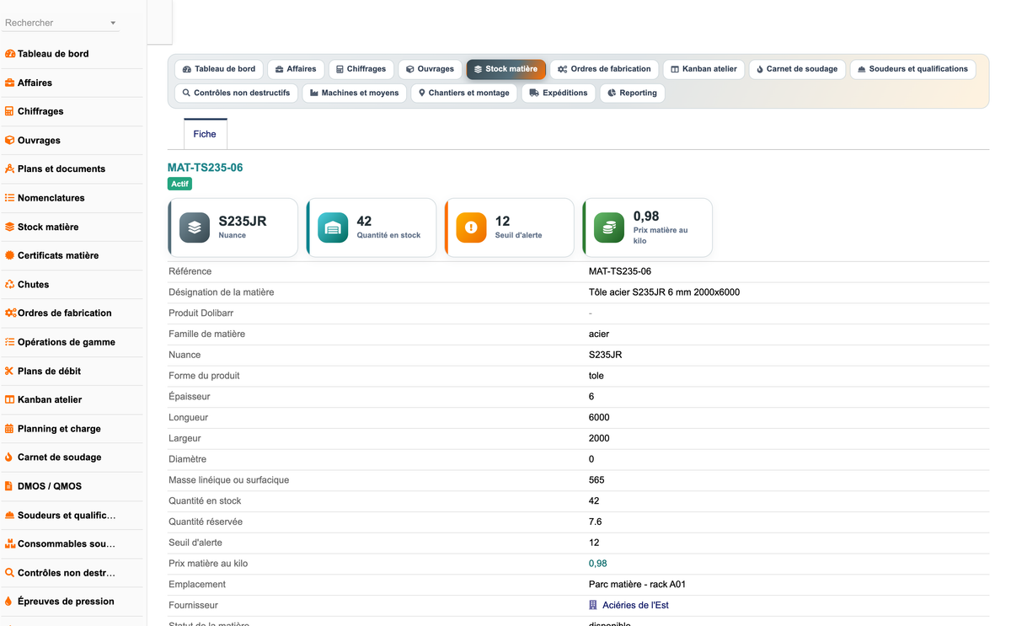This screenshot has height=626, width=1011.
Task: Open Planning et charge sidebar label
Action: tap(59, 428)
